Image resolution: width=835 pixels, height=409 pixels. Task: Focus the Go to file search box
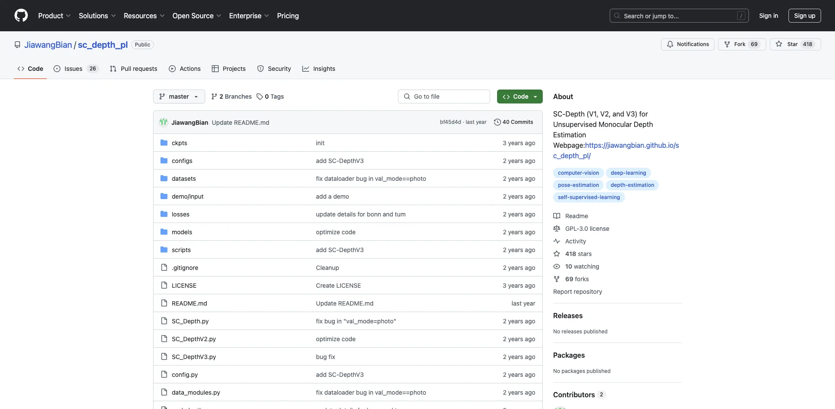coord(444,96)
